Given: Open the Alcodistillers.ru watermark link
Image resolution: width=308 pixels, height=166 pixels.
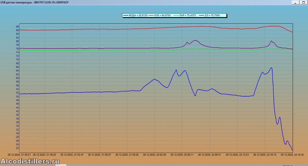Looking at the screenshot, I should 30,161.
